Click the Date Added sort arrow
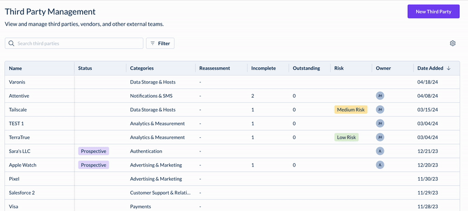This screenshot has height=211, width=468. (x=448, y=68)
